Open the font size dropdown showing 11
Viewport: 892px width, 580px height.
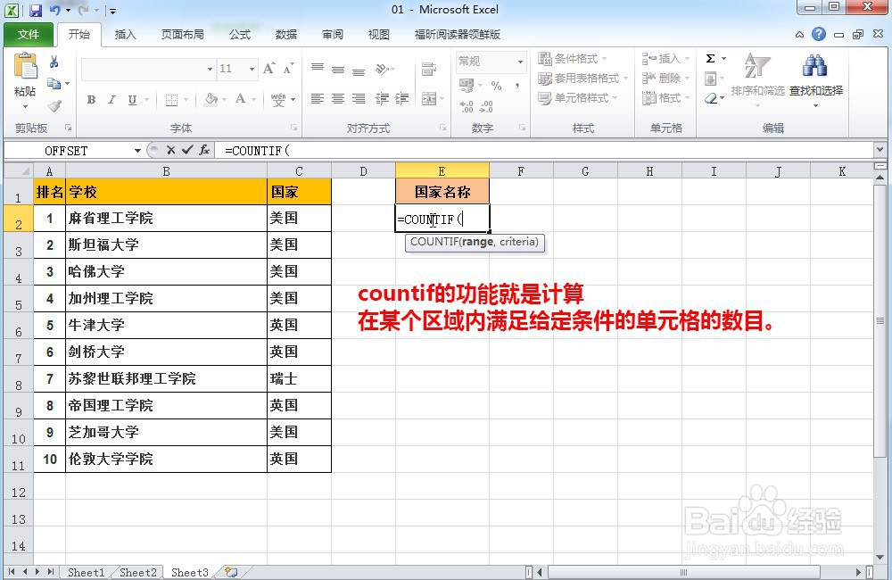click(x=252, y=69)
